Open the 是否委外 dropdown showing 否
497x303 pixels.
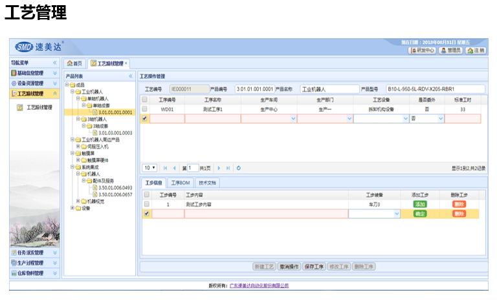point(441,119)
